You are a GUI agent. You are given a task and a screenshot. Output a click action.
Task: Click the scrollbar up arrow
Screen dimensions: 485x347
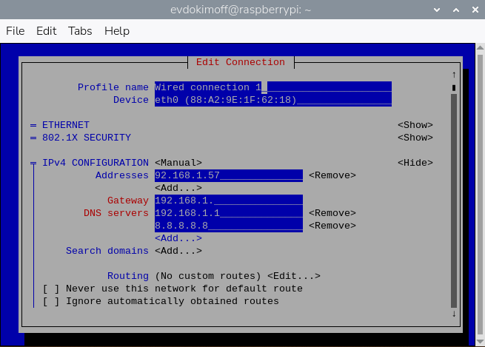tap(453, 75)
